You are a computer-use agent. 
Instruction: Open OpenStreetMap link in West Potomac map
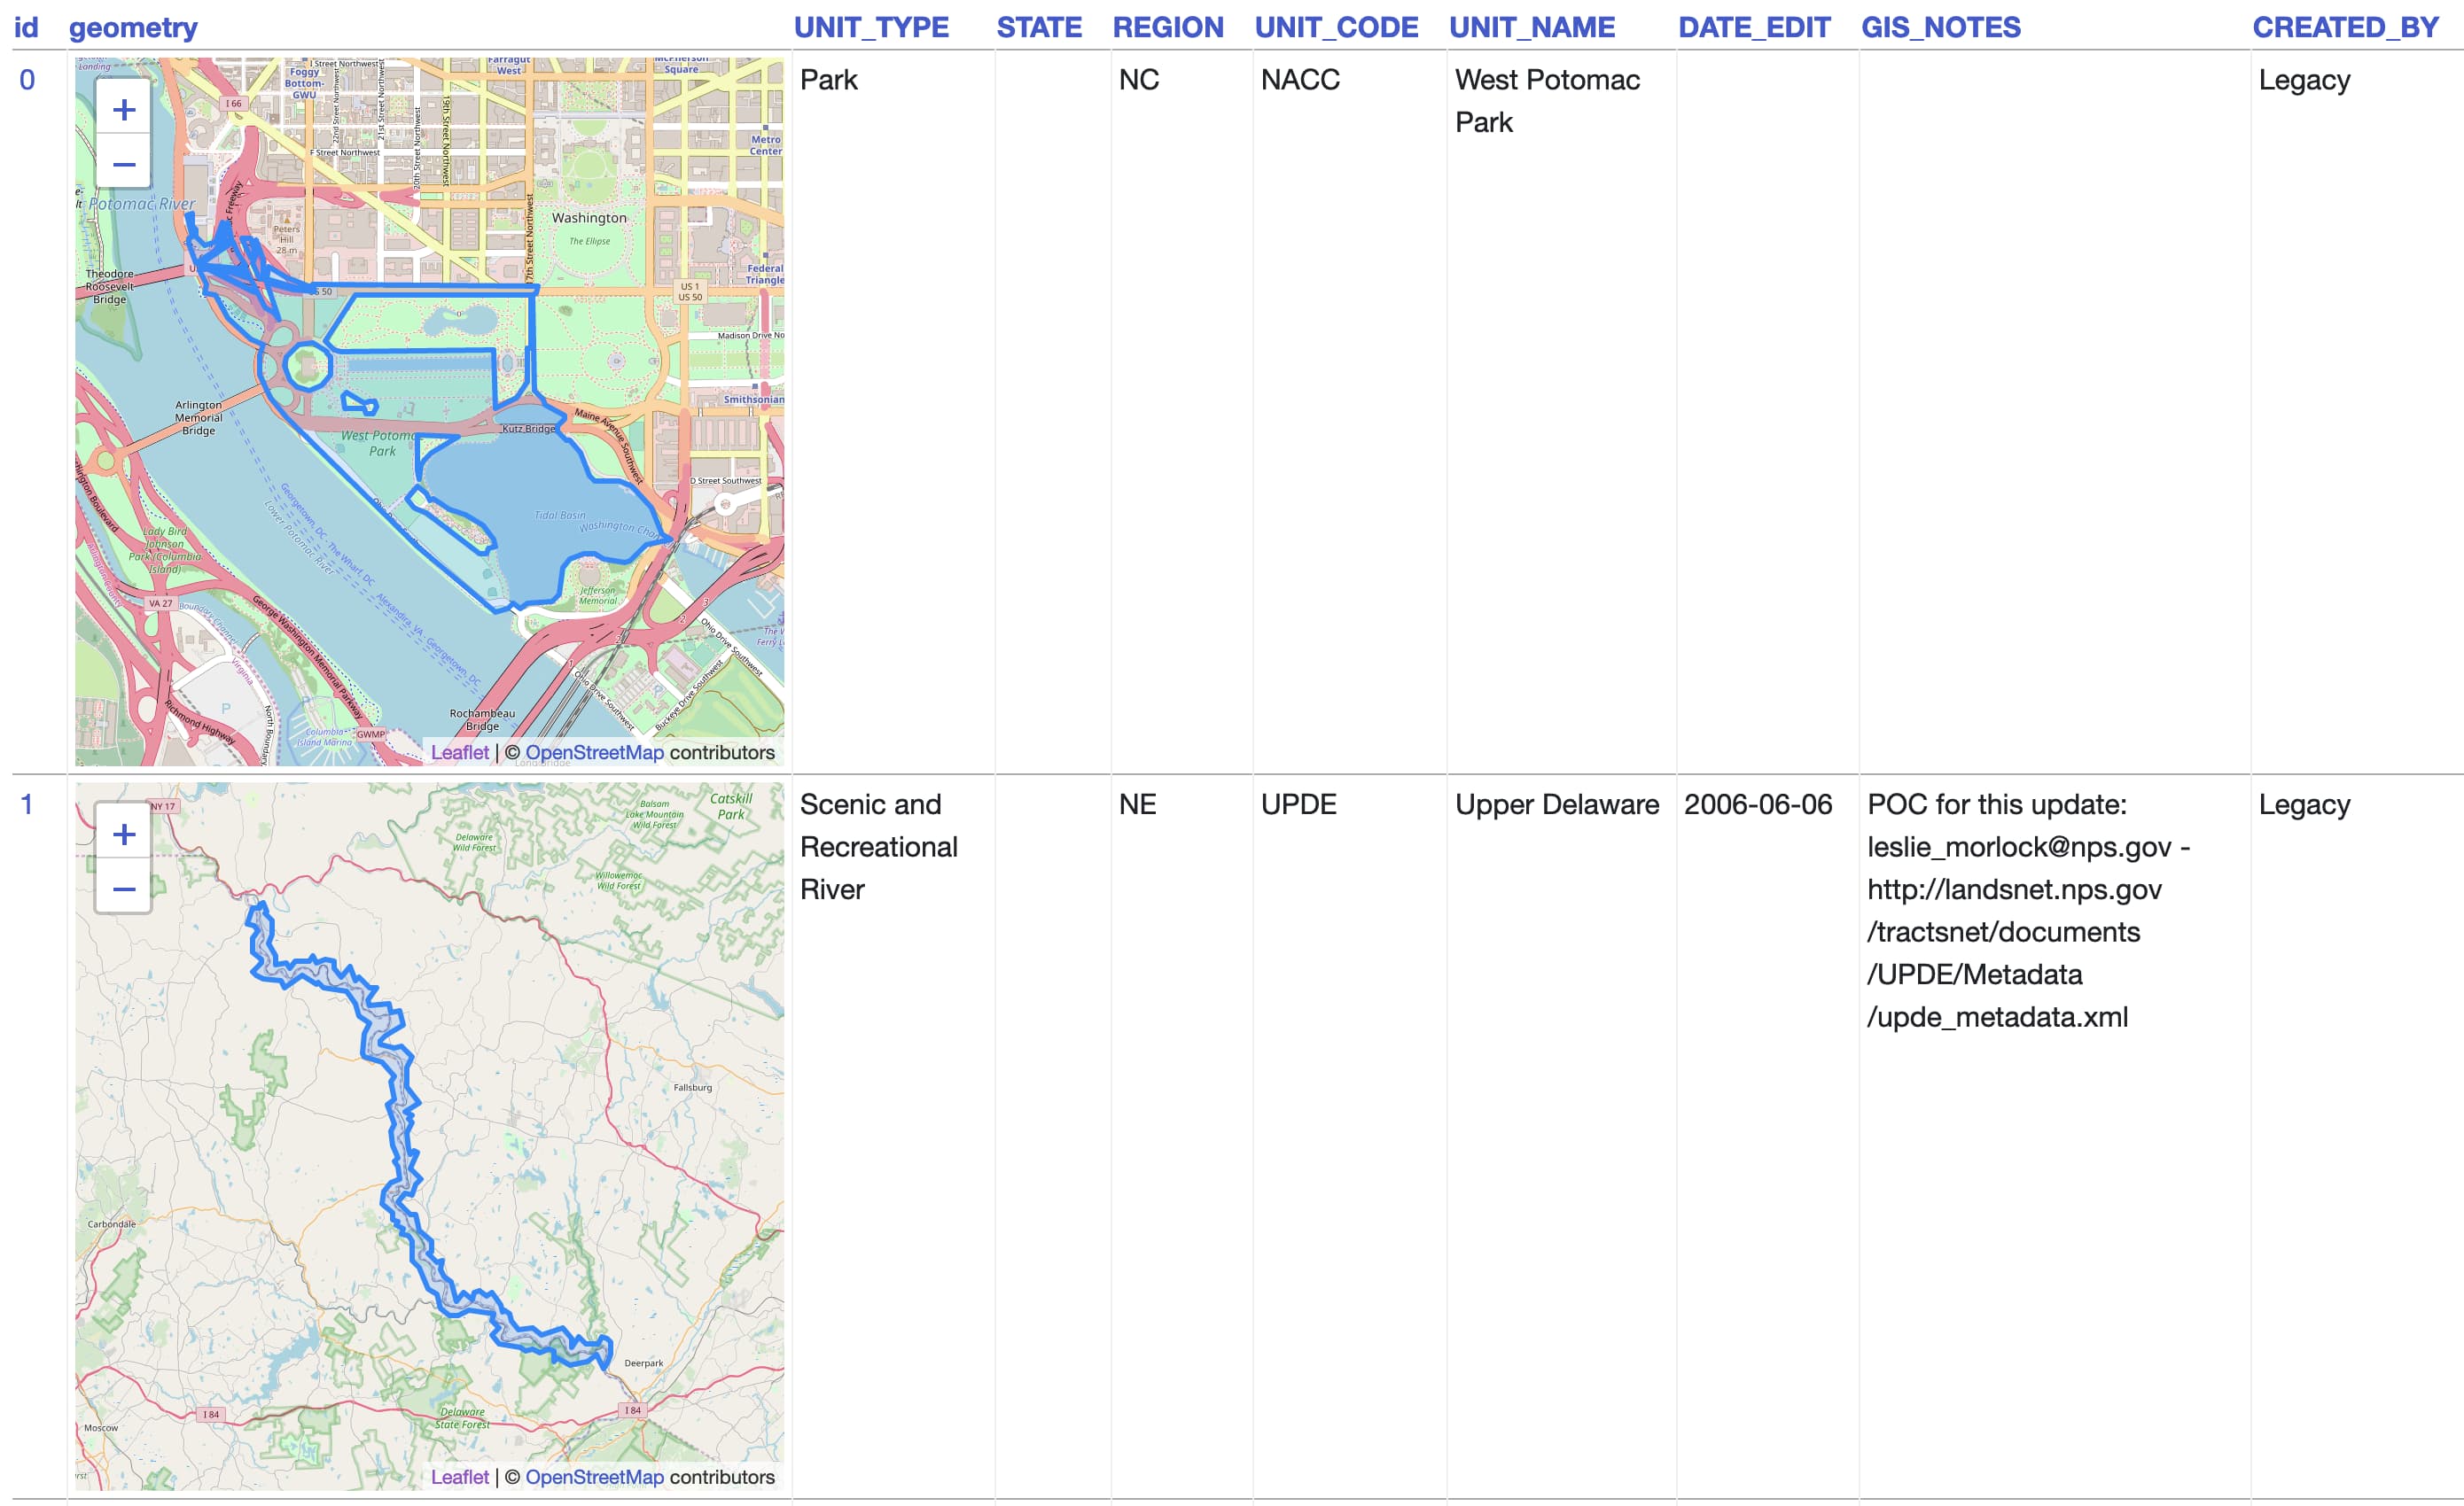pos(594,752)
